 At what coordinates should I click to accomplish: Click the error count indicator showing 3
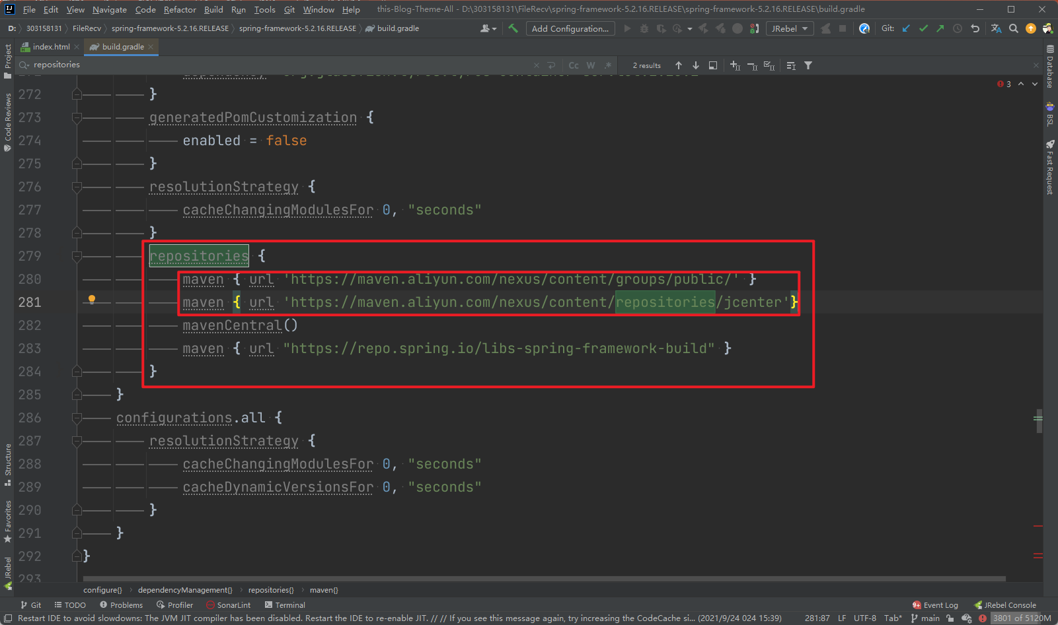coord(1004,84)
